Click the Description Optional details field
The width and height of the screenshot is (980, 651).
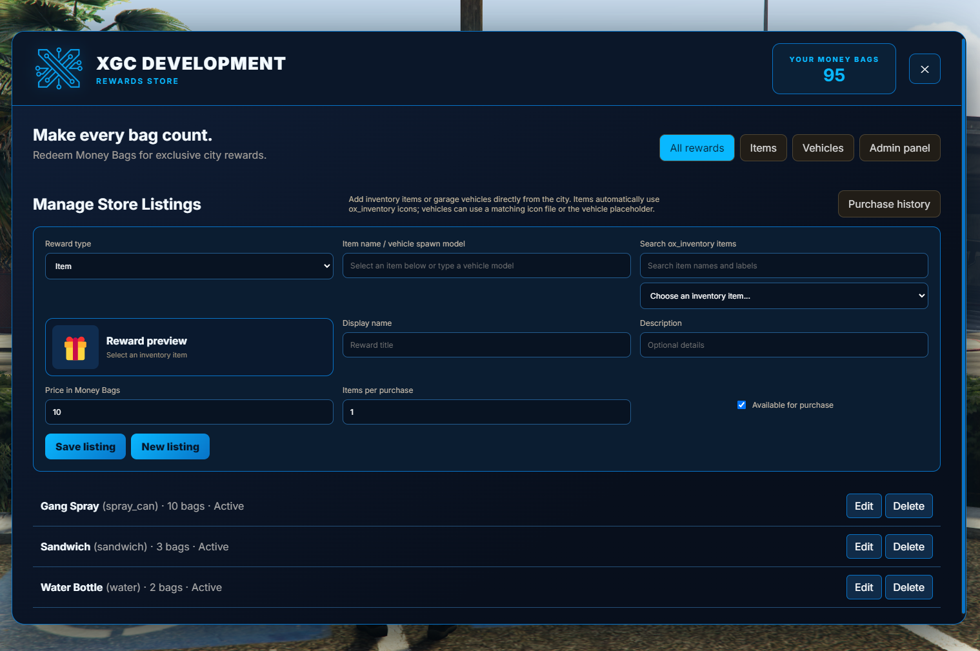tap(784, 345)
